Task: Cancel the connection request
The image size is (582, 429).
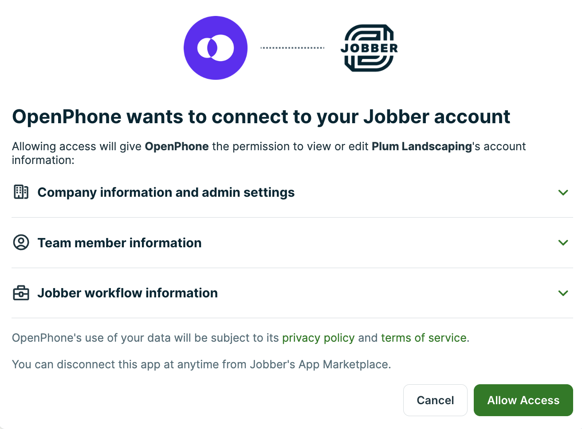Action: [x=435, y=400]
